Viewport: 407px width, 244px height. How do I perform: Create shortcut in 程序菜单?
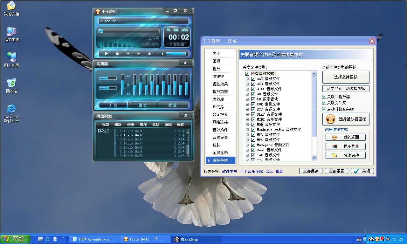coord(346,146)
